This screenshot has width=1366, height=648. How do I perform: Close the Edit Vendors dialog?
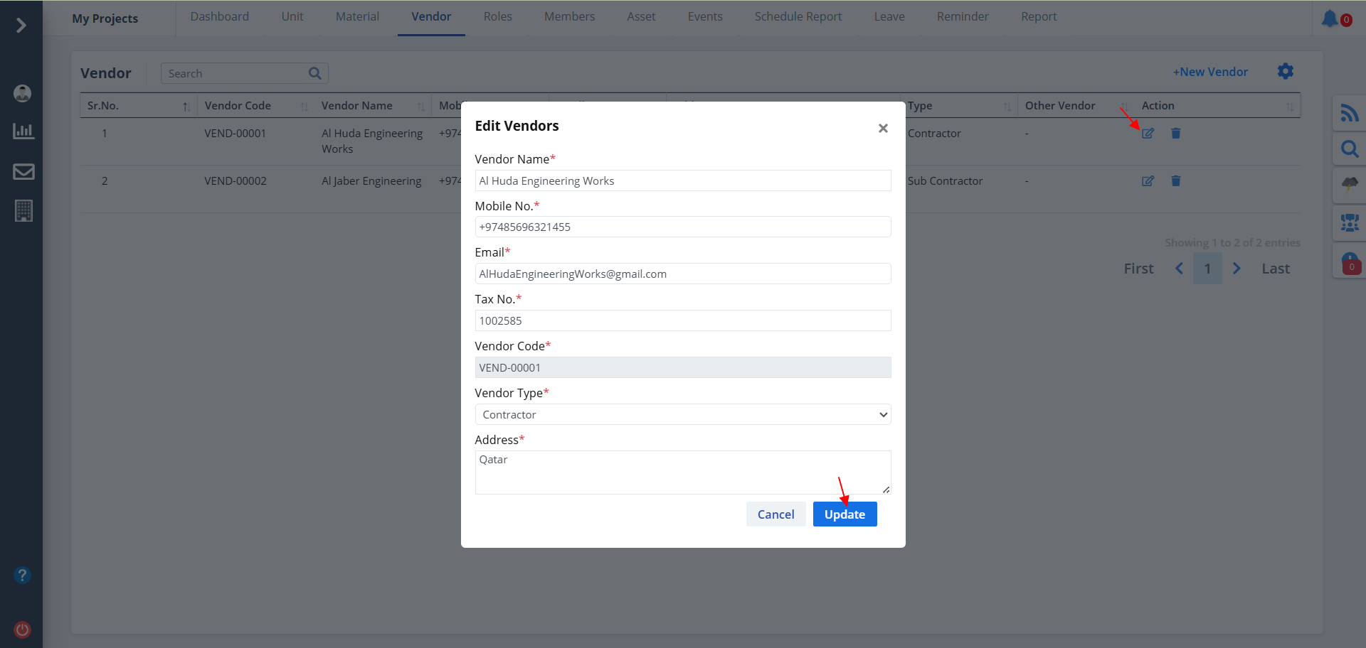(x=883, y=128)
